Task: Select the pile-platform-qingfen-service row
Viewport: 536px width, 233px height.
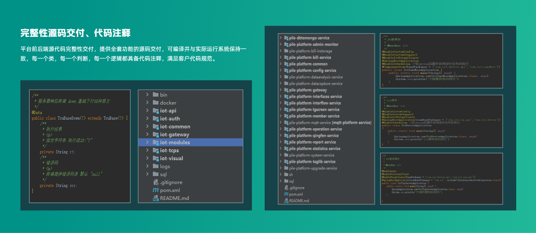Action: [326, 136]
